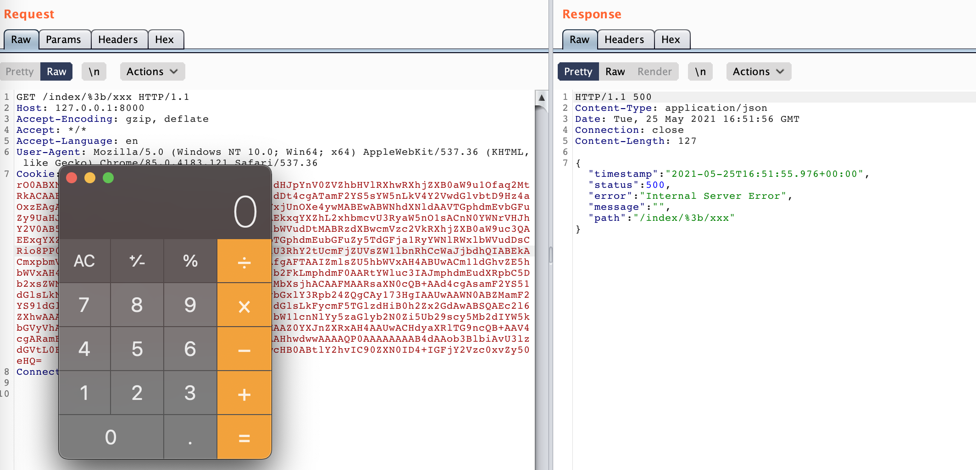Switch to the Response Raw tab
The height and width of the screenshot is (470, 976).
point(580,39)
